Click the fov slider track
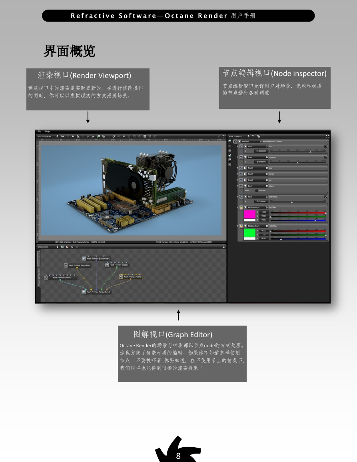The height and width of the screenshot is (462, 357). pos(298,152)
